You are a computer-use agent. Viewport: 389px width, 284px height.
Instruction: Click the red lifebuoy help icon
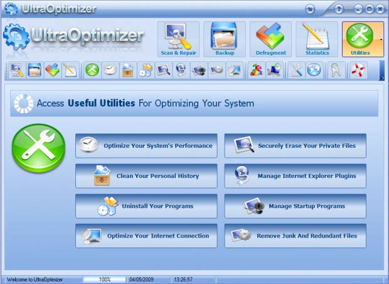[x=358, y=70]
